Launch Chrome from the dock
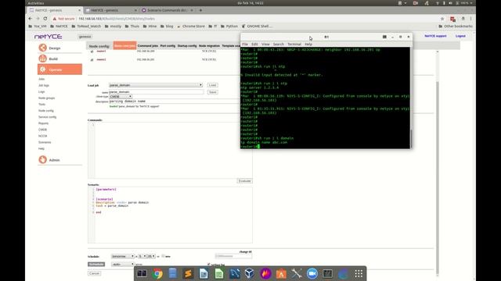501x281 pixels. point(157,274)
